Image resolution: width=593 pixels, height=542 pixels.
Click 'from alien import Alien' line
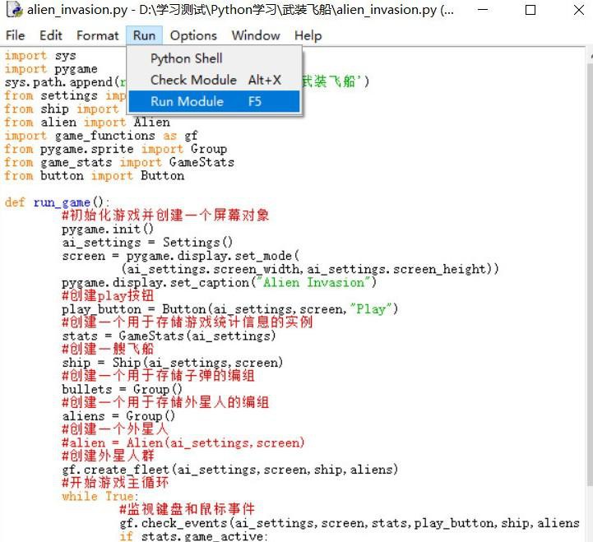87,123
